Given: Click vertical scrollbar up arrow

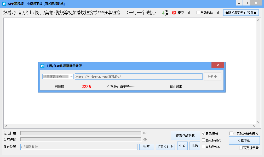Looking at the screenshot, I should (259, 20).
